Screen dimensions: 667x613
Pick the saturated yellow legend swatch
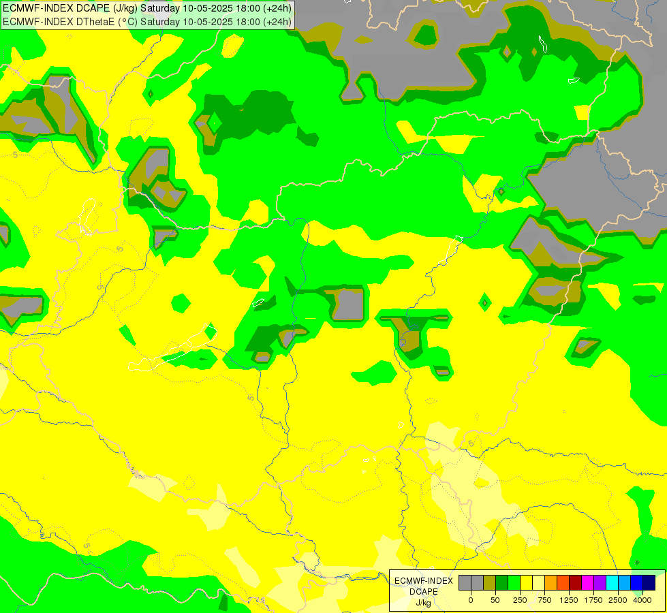click(526, 583)
